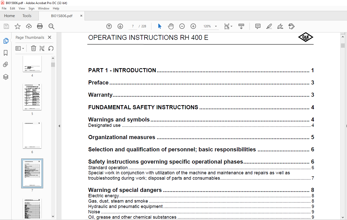Click the insert pages thumbnail icon
This screenshot has width=347, height=220.
point(42,48)
